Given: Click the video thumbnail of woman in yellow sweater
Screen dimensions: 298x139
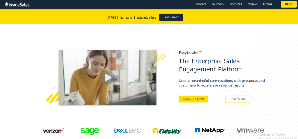Looking at the screenshot, I should (x=108, y=78).
